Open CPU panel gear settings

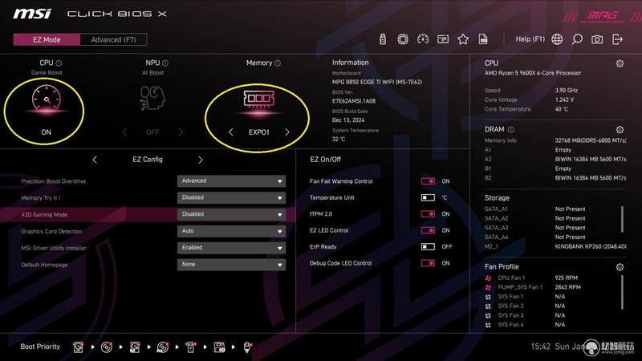[x=620, y=63]
